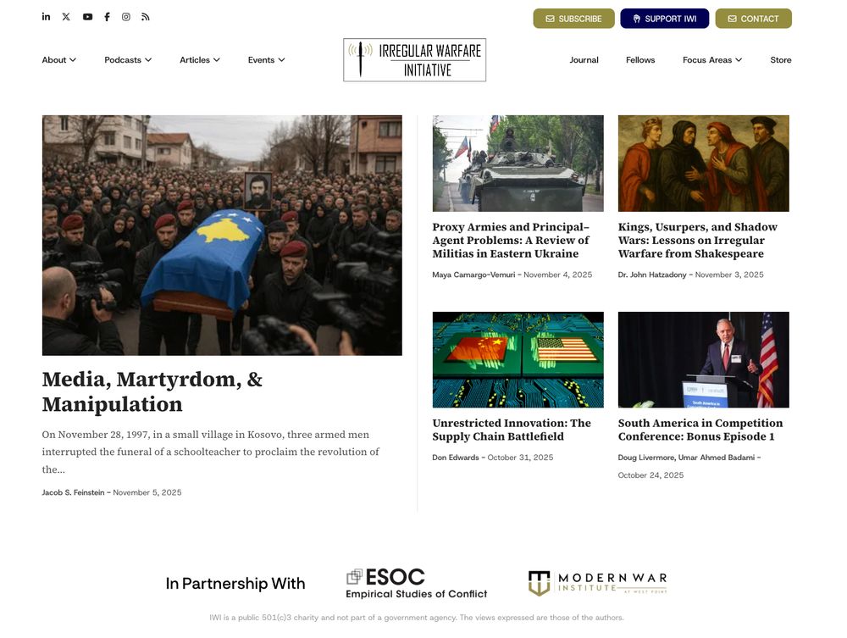The height and width of the screenshot is (638, 847).
Task: Open the Facebook page icon
Action: tap(107, 17)
